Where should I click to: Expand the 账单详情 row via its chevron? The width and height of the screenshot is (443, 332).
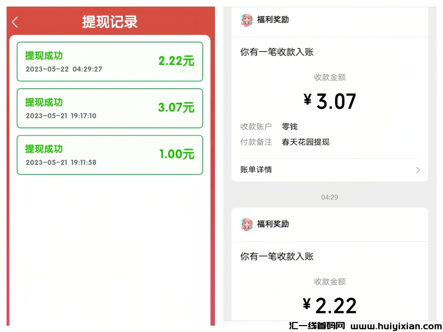click(x=417, y=170)
